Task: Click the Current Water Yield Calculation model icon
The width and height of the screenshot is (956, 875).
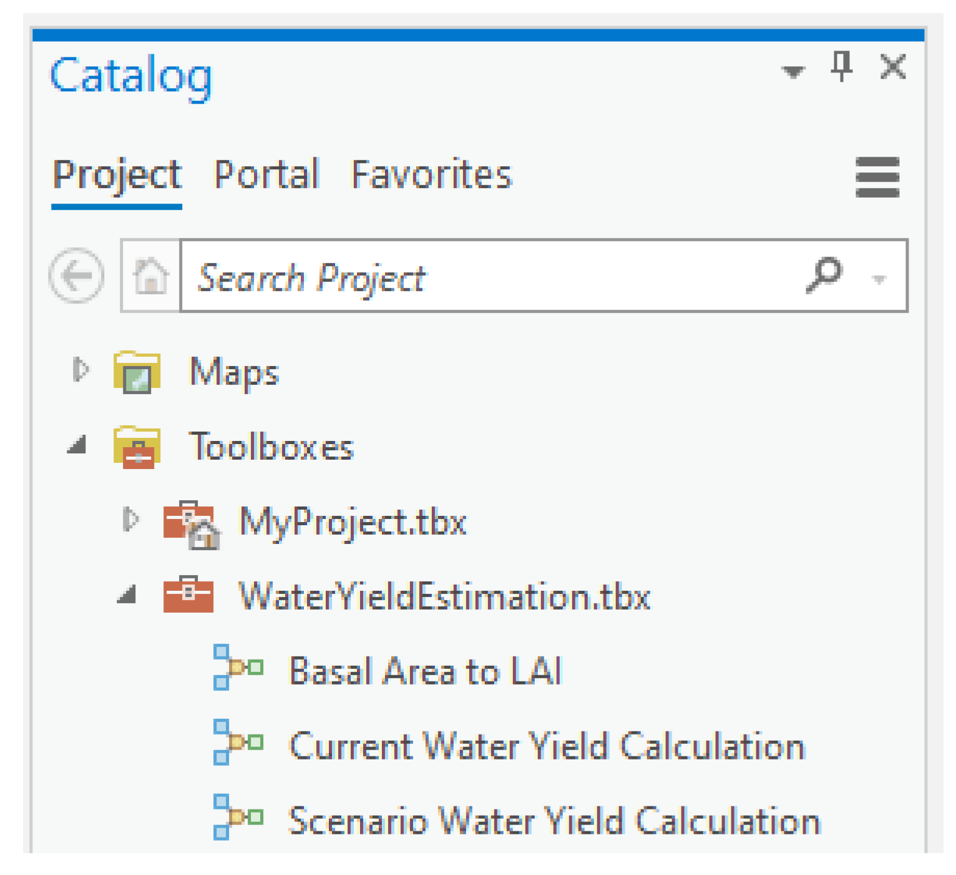Action: [238, 743]
